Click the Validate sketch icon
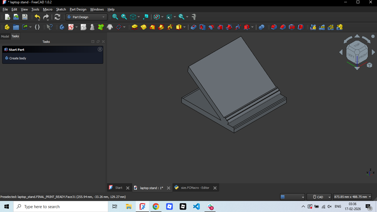The width and height of the screenshot is (377, 212). tap(83, 27)
